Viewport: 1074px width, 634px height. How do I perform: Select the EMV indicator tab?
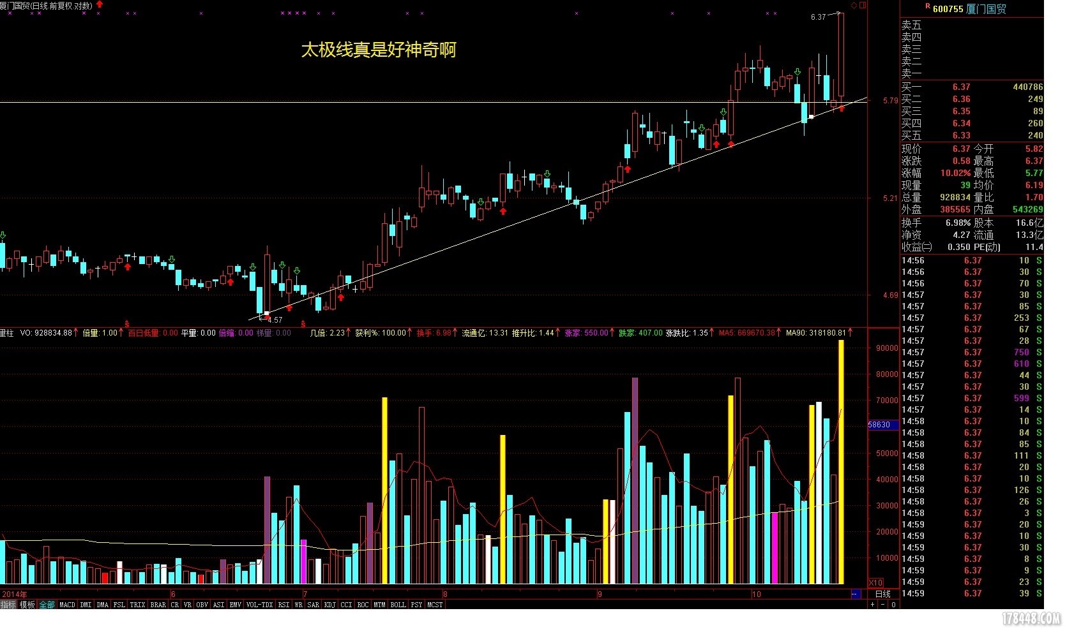pos(235,605)
